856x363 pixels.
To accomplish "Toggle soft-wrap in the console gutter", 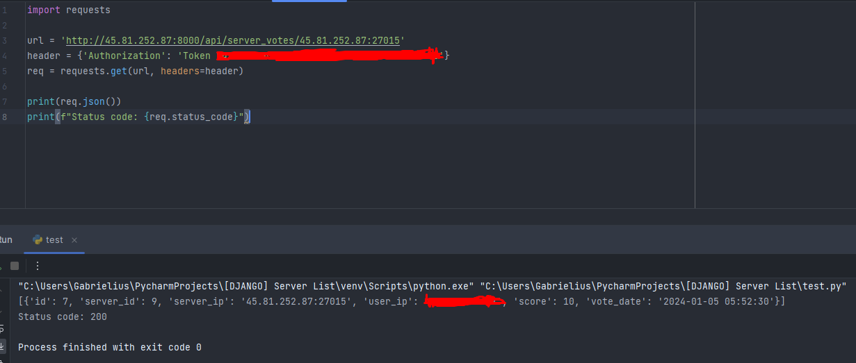I will click(x=2, y=329).
